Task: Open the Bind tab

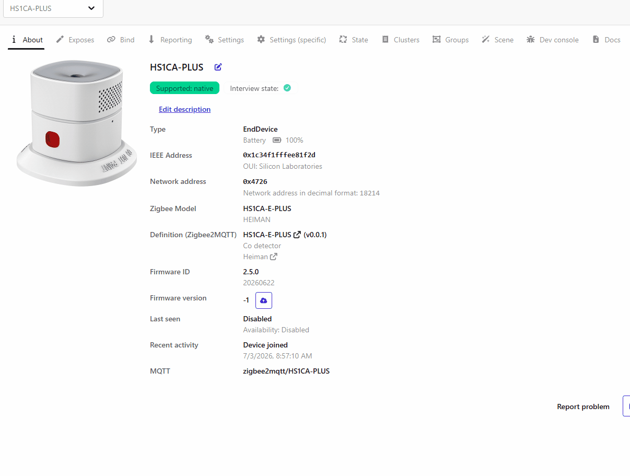Action: point(121,40)
